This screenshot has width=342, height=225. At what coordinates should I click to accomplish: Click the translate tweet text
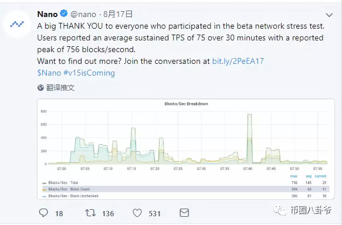pos(60,88)
